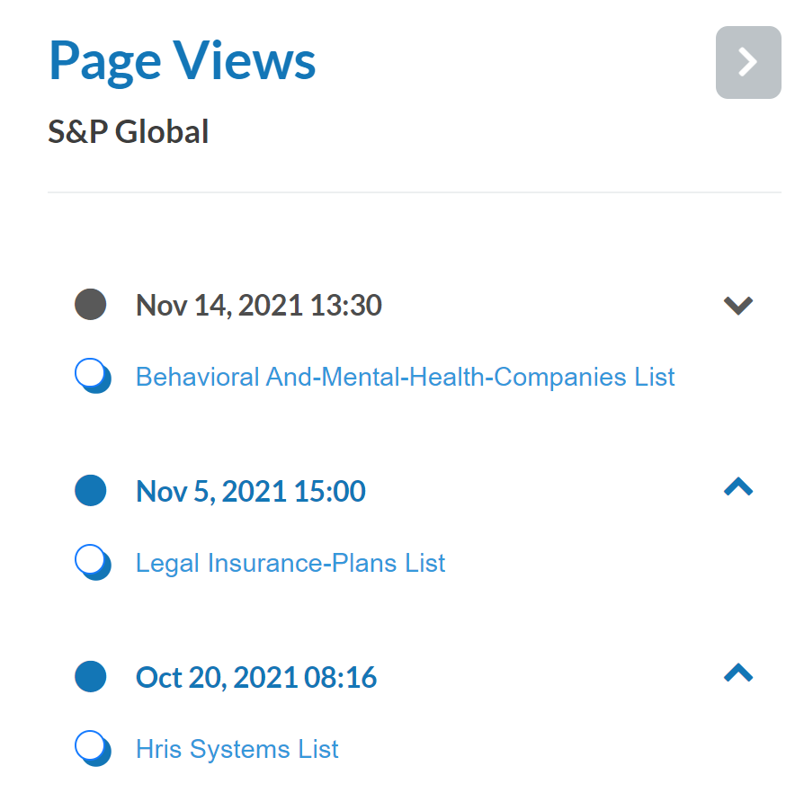The image size is (795, 793).
Task: Select the Oct 20, 2021 08:16 timestamp
Action: 255,678
